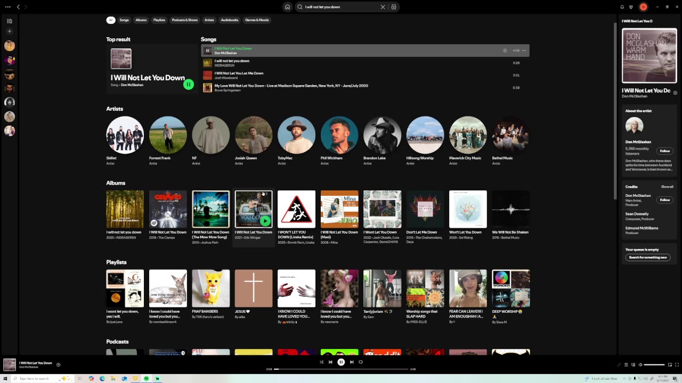Adjust the volume slider
This screenshot has height=383, width=682.
click(x=654, y=365)
